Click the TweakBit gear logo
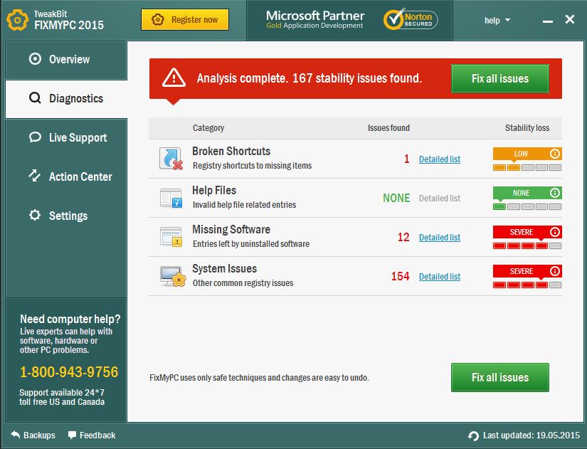 pyautogui.click(x=17, y=20)
